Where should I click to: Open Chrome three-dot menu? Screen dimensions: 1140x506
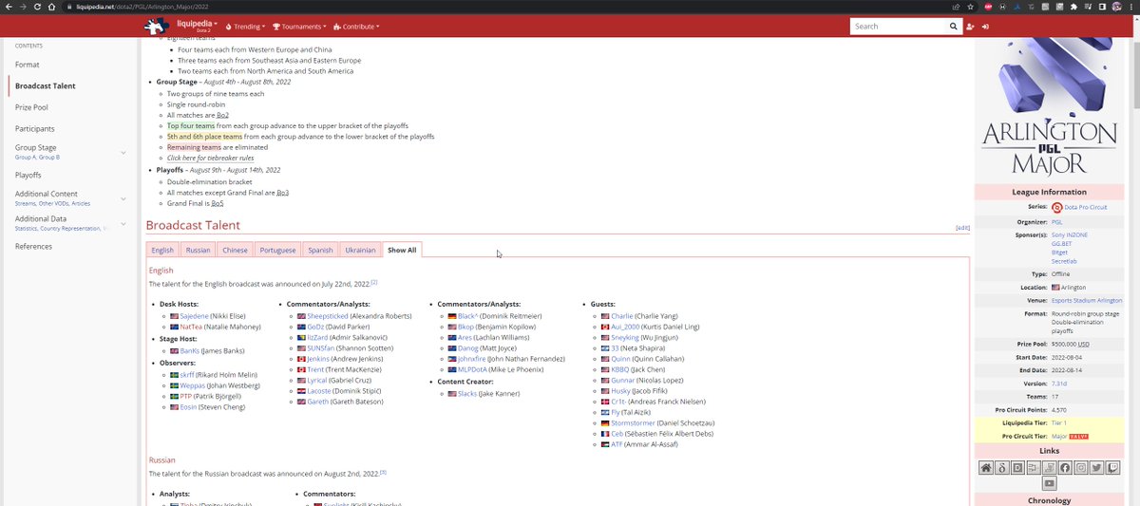pyautogui.click(x=1131, y=7)
